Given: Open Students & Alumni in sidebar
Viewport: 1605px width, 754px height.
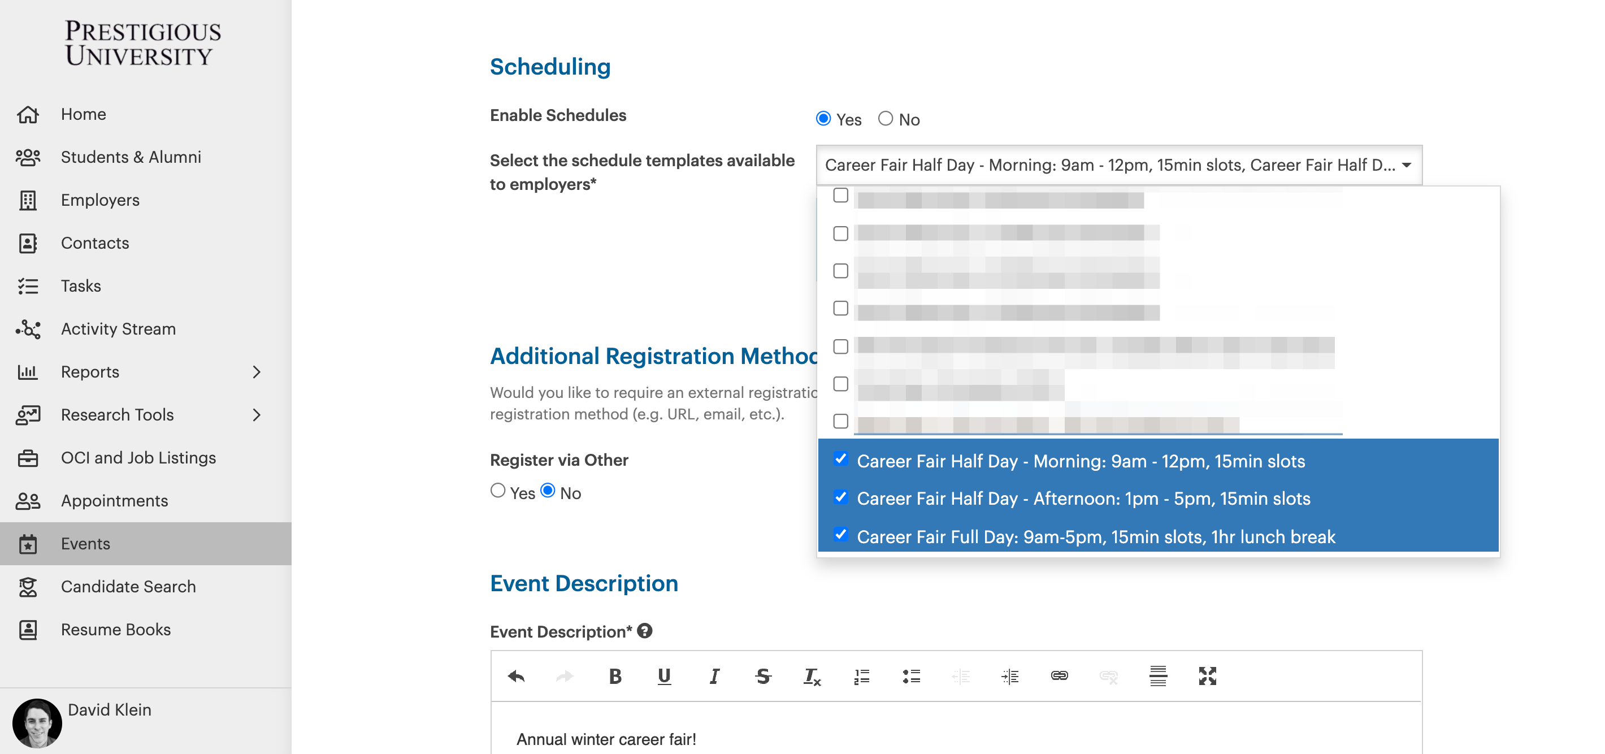Looking at the screenshot, I should (131, 157).
